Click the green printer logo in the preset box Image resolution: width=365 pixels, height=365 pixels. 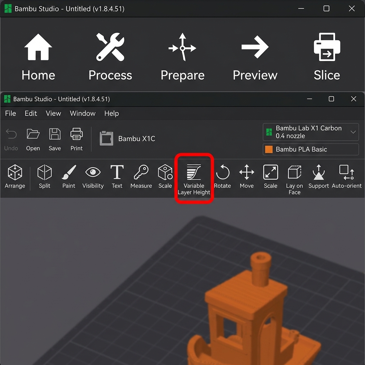pos(269,132)
